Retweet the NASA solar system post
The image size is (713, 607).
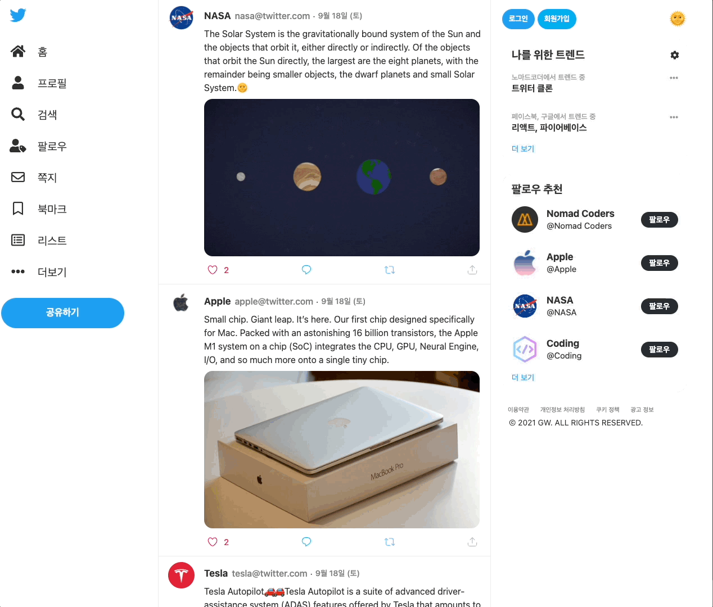[390, 270]
